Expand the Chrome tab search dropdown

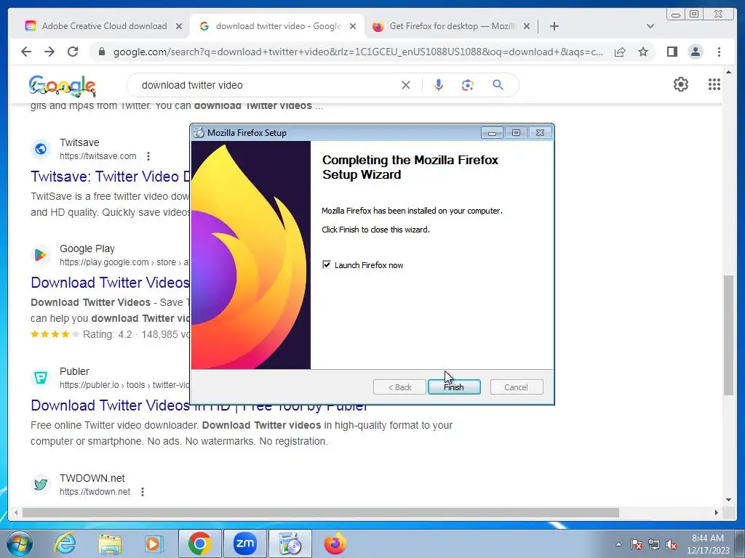point(650,27)
